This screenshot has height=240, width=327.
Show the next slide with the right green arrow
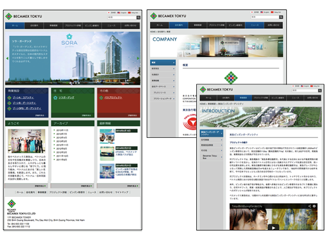(x=138, y=58)
